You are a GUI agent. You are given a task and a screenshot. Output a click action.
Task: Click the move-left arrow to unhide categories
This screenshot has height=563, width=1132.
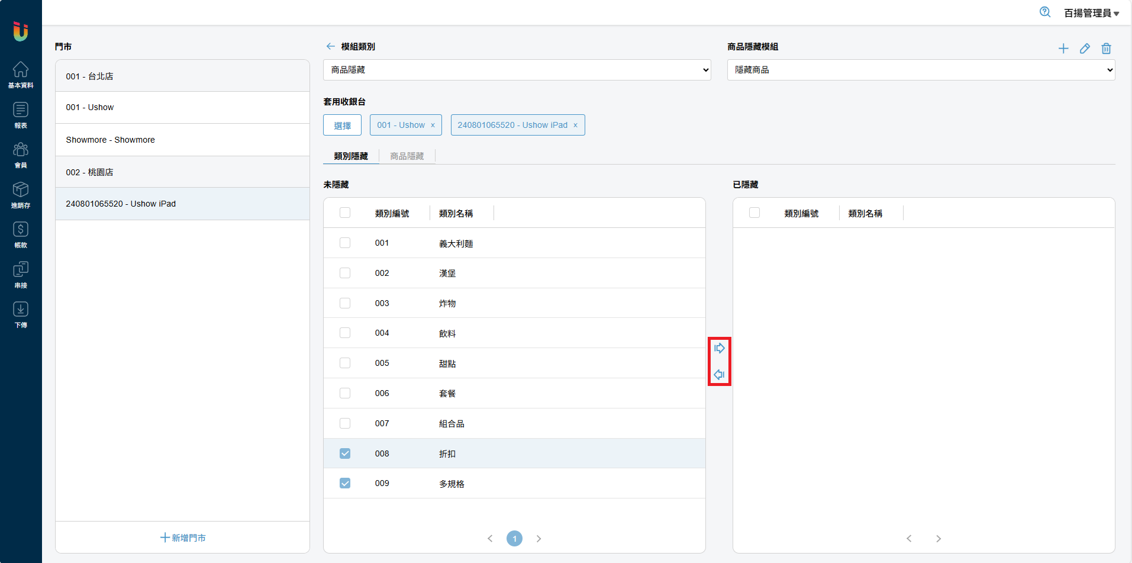[719, 375]
